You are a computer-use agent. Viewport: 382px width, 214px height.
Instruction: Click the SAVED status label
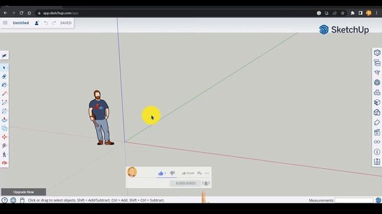[66, 23]
